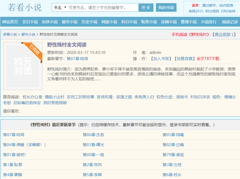Open the 书名 search type dropdown
The width and height of the screenshot is (240, 179).
pos(60,8)
